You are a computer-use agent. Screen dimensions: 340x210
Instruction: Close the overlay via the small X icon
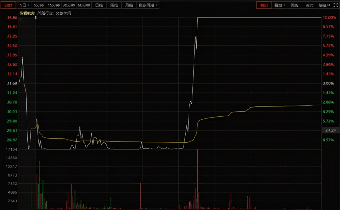coord(21,20)
